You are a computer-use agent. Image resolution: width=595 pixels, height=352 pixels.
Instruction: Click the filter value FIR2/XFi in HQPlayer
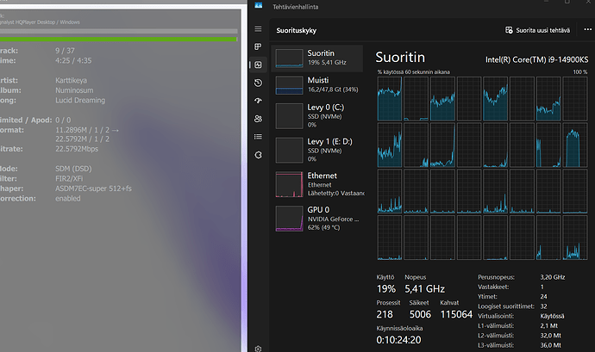[x=69, y=178]
